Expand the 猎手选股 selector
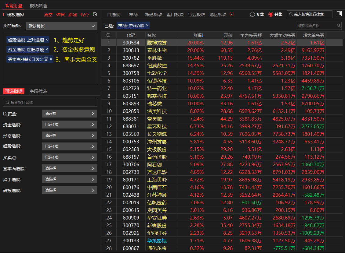345x253 pixels. tap(70, 179)
